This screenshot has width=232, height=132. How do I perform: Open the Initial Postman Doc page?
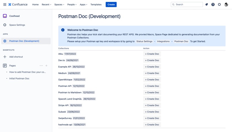pos(19,78)
